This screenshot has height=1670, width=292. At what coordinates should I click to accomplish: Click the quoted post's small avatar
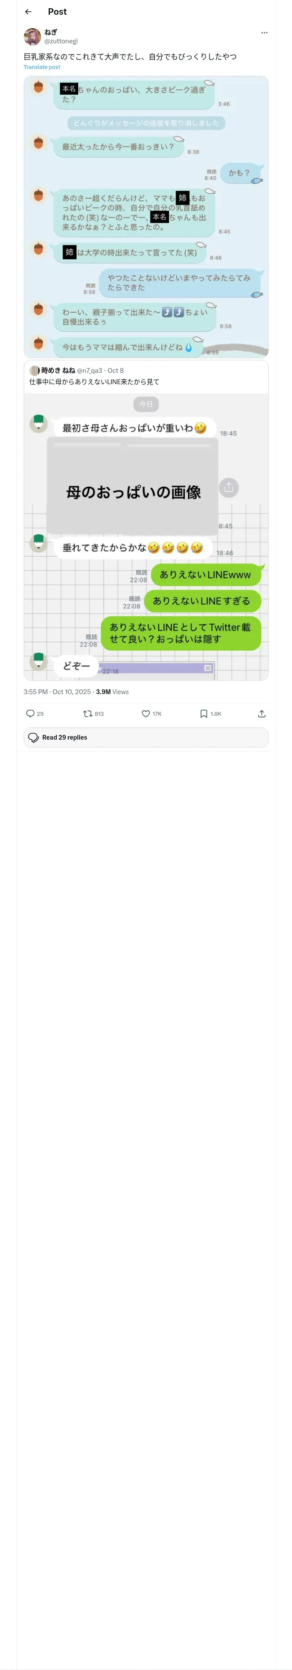(x=34, y=370)
